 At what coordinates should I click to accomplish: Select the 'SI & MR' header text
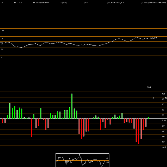tap(18, 3)
